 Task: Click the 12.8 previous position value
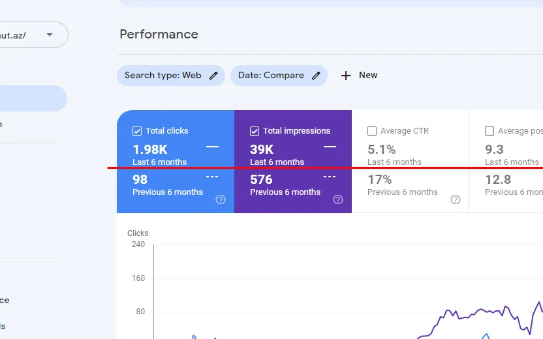point(498,179)
